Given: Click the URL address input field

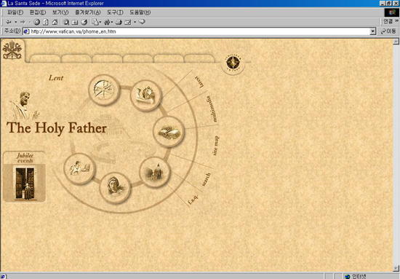Looking at the screenshot, I should [196, 31].
